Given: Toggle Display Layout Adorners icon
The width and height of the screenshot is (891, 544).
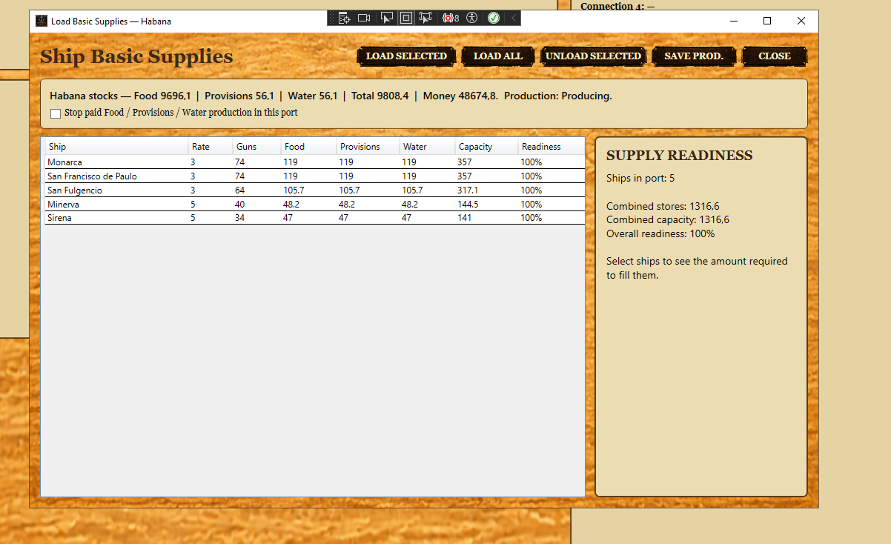Looking at the screenshot, I should (x=406, y=18).
